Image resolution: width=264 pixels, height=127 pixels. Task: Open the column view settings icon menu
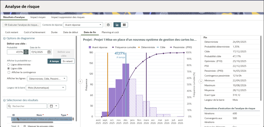pos(53,106)
